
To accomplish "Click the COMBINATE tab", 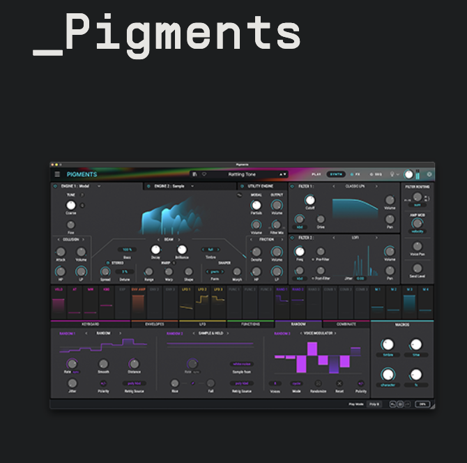I will pyautogui.click(x=346, y=324).
